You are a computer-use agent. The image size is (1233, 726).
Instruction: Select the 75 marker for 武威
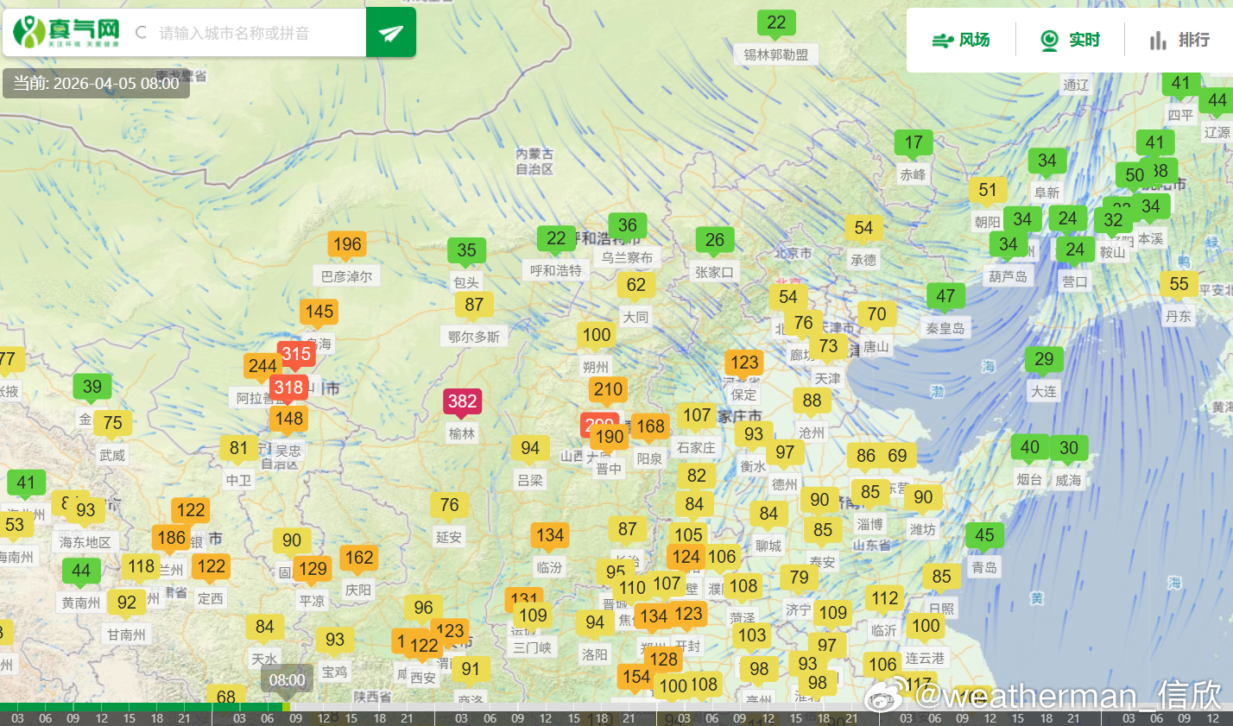[x=112, y=424]
